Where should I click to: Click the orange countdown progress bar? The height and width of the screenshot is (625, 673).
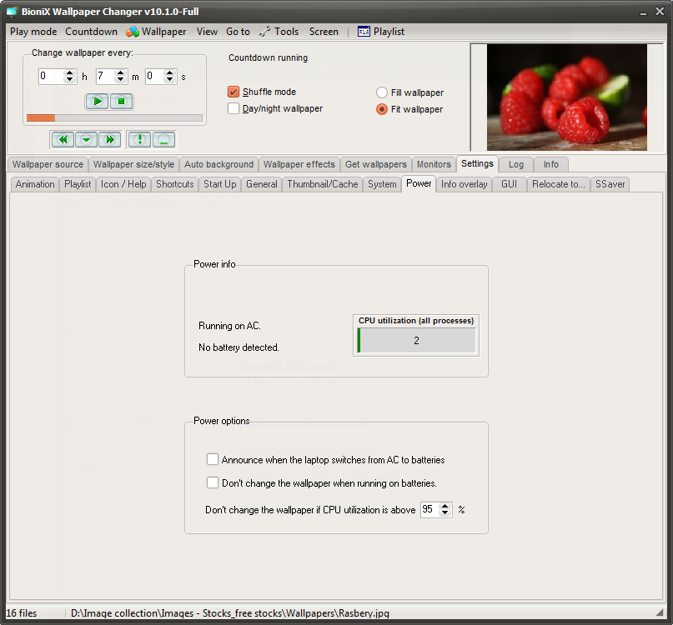pos(114,118)
